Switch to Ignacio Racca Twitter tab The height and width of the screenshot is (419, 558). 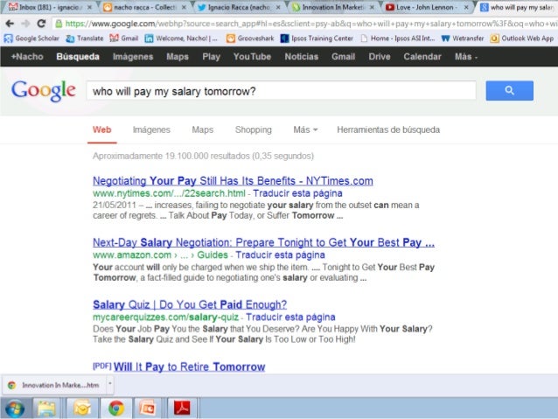click(x=238, y=7)
